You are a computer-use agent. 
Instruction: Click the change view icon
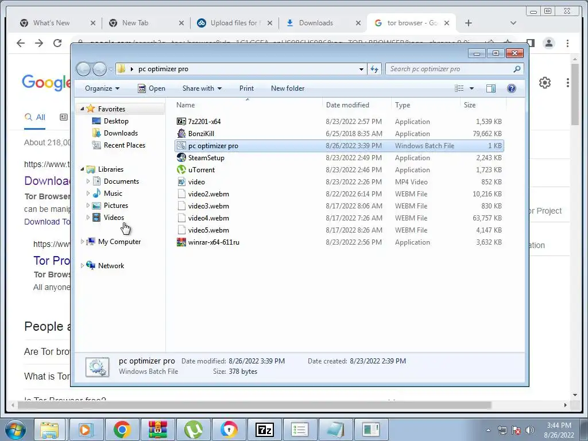pos(459,88)
